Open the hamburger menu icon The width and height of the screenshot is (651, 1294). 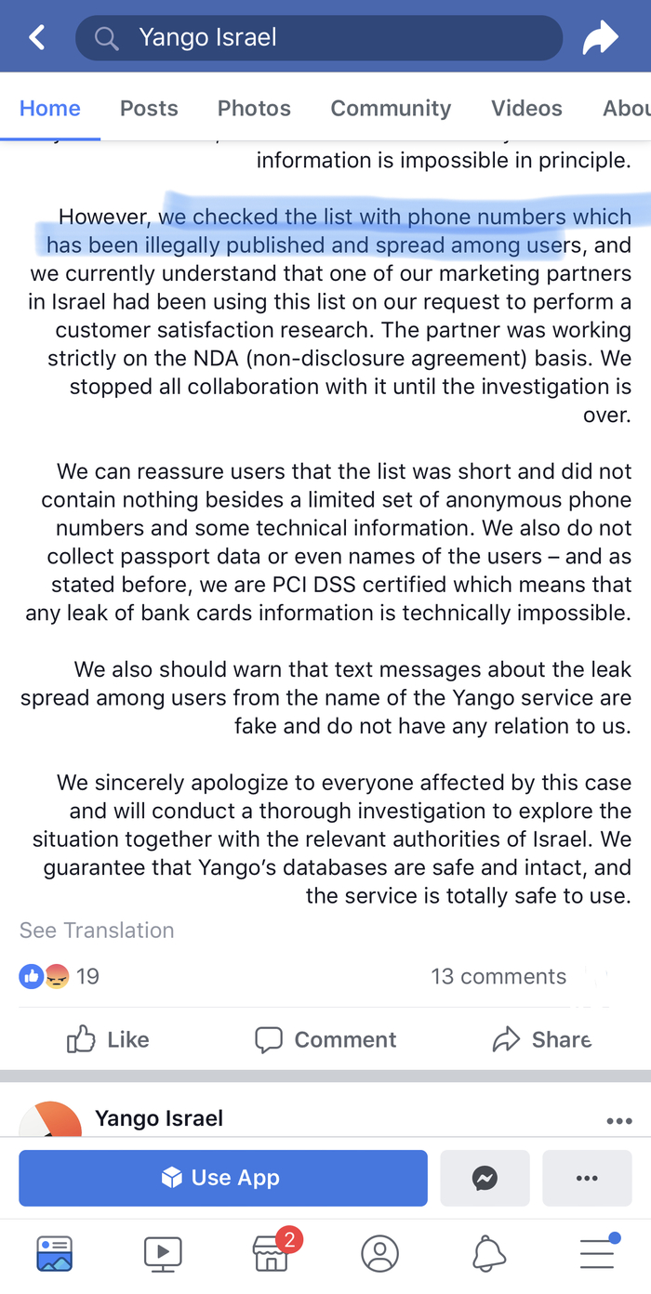point(597,1253)
